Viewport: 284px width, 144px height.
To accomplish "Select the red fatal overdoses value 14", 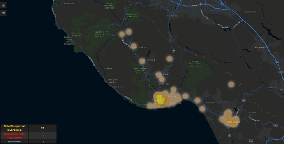I will [42, 136].
